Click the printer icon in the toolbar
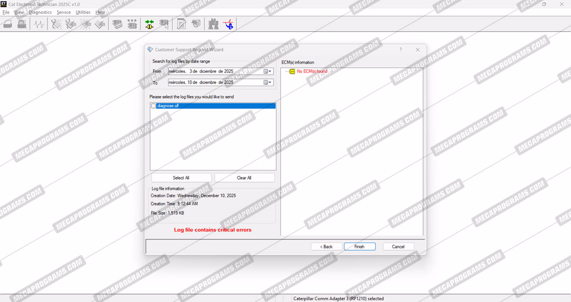The width and height of the screenshot is (571, 302). 8,24
